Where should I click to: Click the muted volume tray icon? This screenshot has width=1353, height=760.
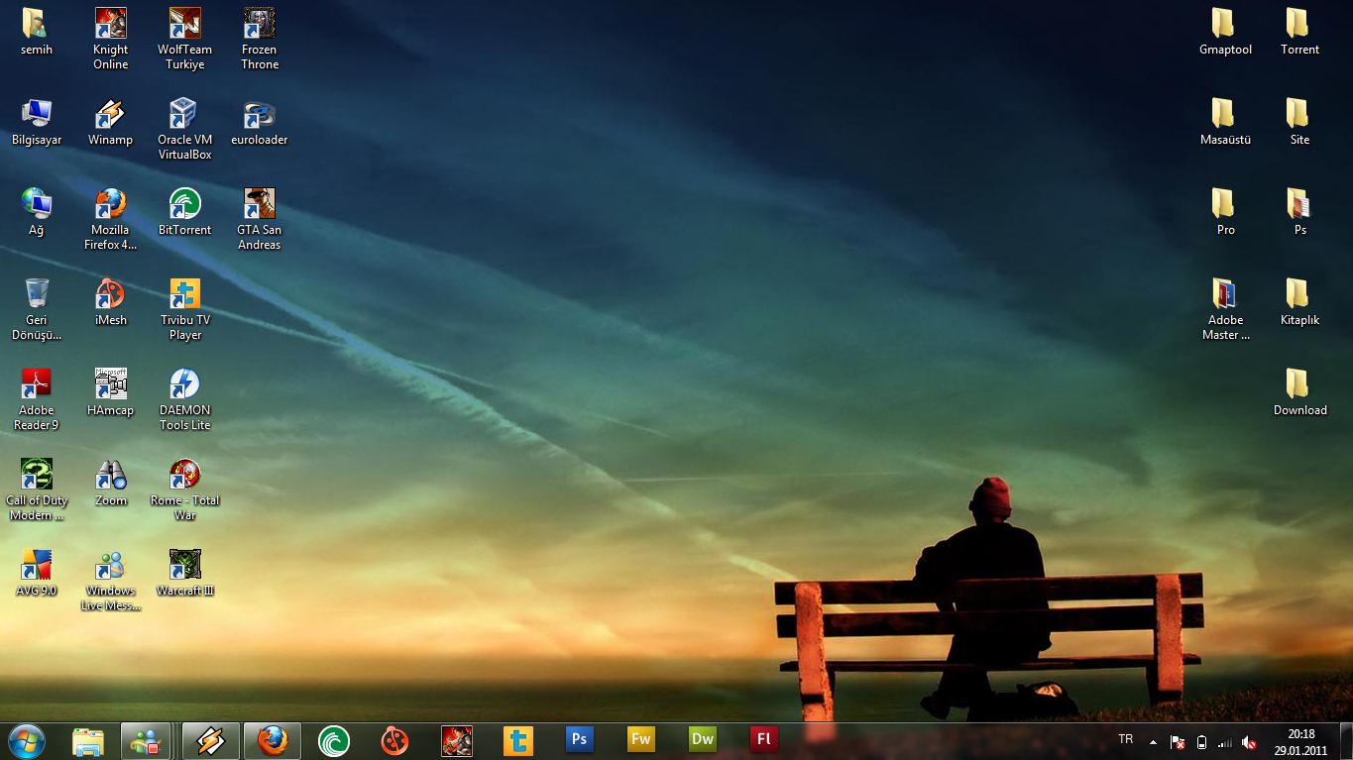(x=1249, y=742)
